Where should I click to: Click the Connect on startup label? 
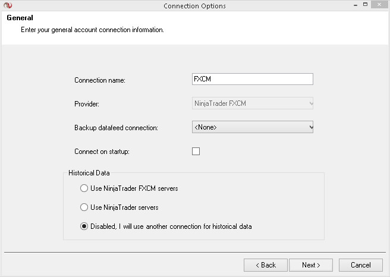(x=102, y=152)
